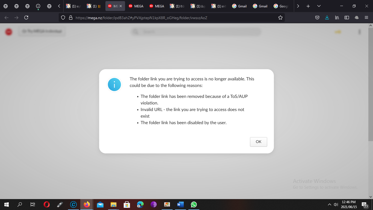The height and width of the screenshot is (210, 373).
Task: Show site security padlock information
Action: coord(70,17)
